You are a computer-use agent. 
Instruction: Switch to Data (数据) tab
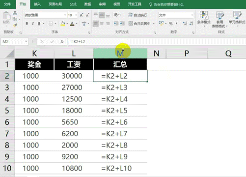[x=87, y=4]
